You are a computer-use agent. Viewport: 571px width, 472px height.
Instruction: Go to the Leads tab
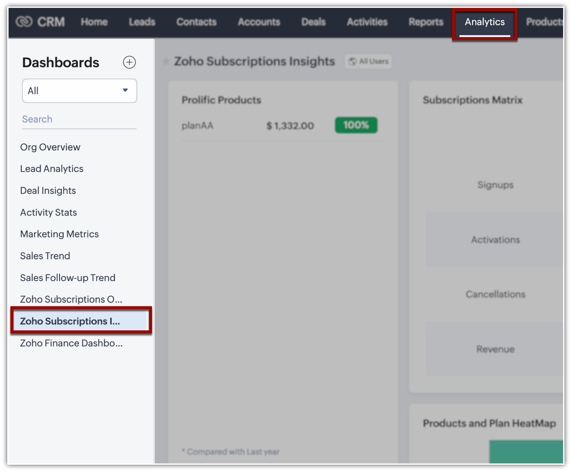(142, 22)
